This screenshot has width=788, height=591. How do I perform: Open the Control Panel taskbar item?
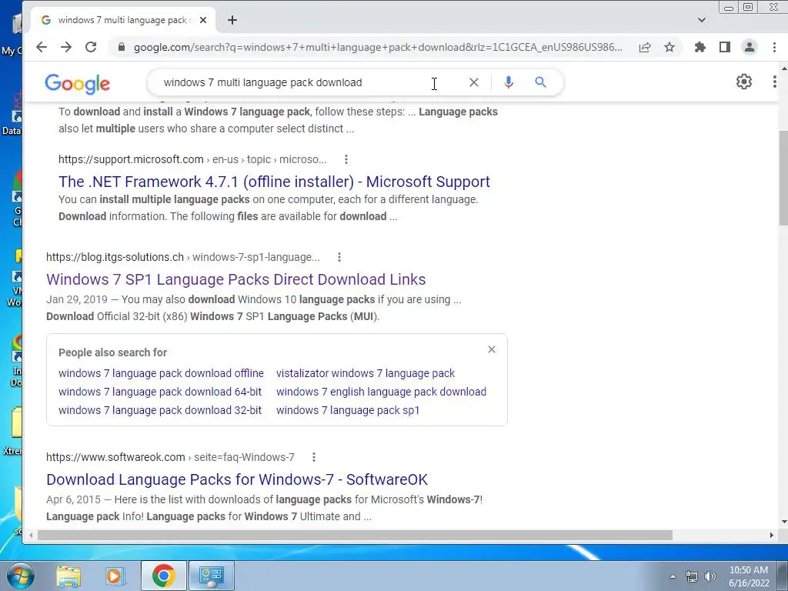pos(211,576)
